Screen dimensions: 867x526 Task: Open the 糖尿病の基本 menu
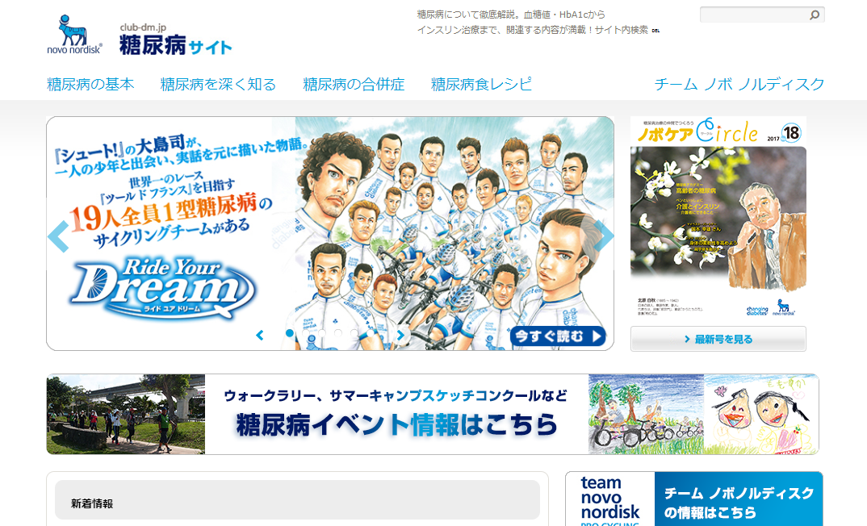(90, 84)
